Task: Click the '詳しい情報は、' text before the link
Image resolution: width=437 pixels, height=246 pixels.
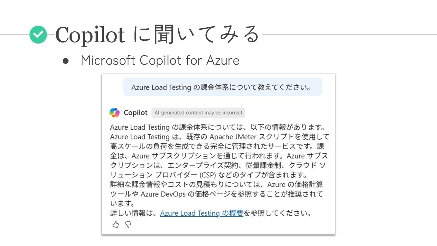Action: click(x=134, y=213)
